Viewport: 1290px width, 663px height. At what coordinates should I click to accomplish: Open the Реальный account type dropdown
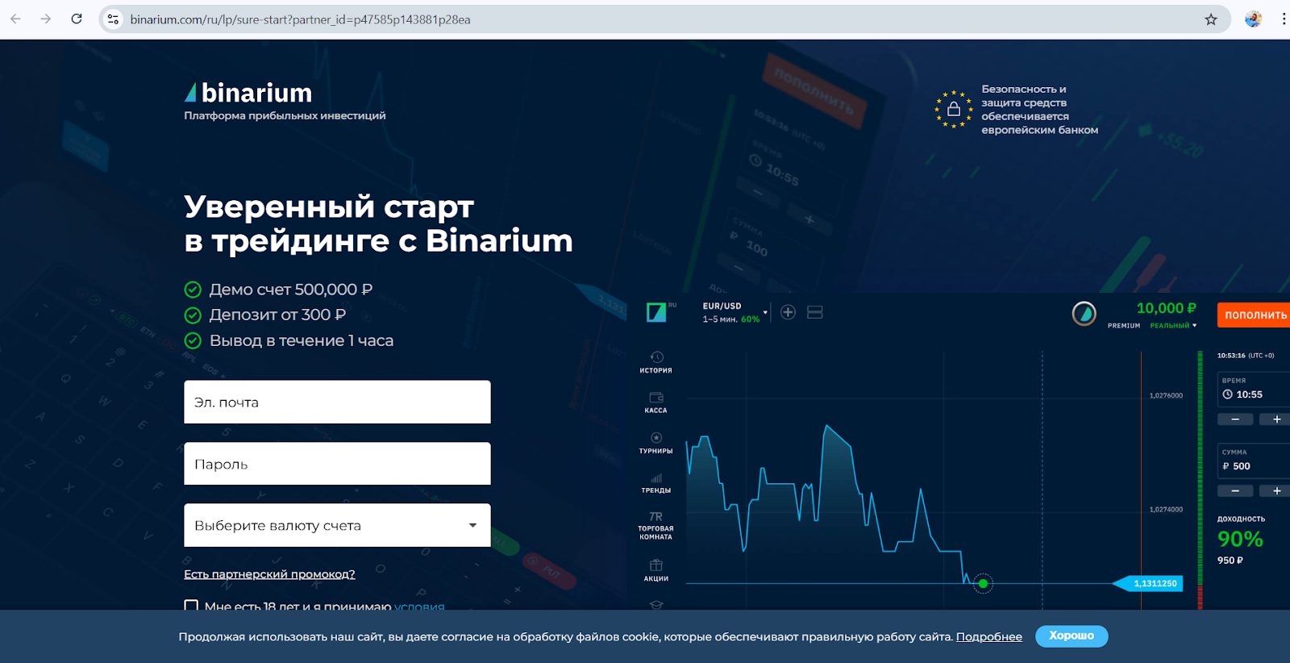pyautogui.click(x=1173, y=326)
